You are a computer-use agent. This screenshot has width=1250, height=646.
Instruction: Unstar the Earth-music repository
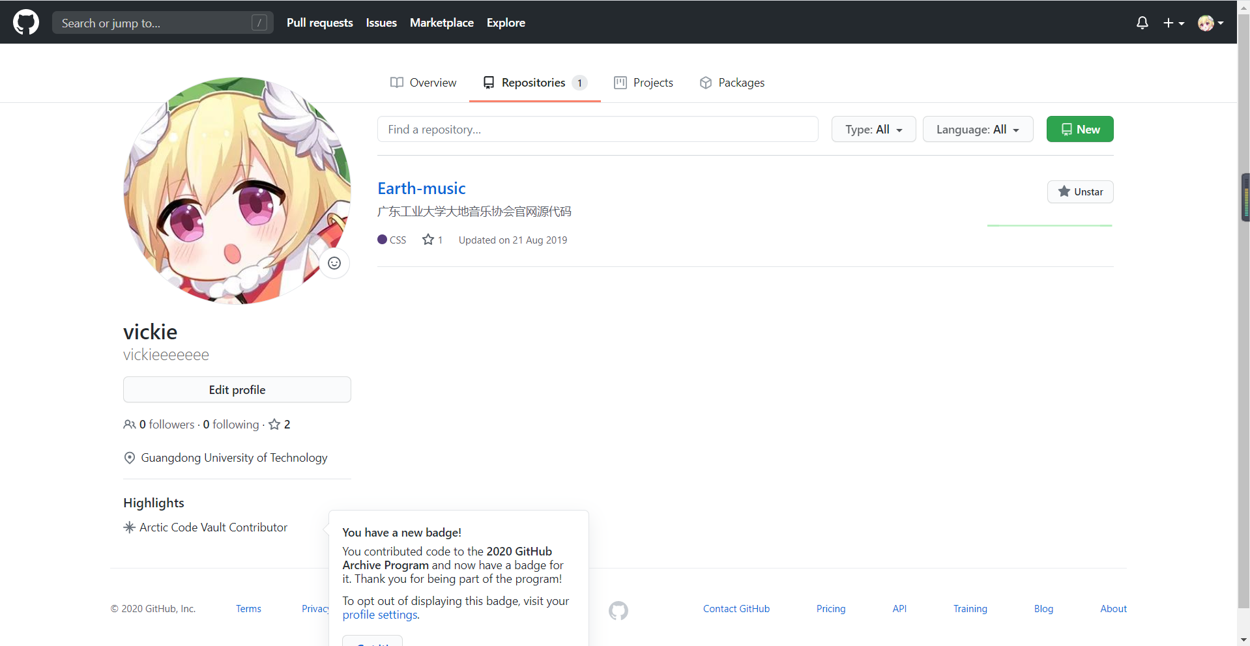1081,191
